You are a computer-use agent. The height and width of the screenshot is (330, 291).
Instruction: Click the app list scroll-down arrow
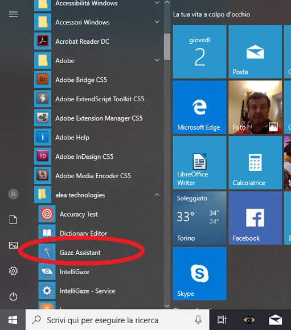(167, 306)
